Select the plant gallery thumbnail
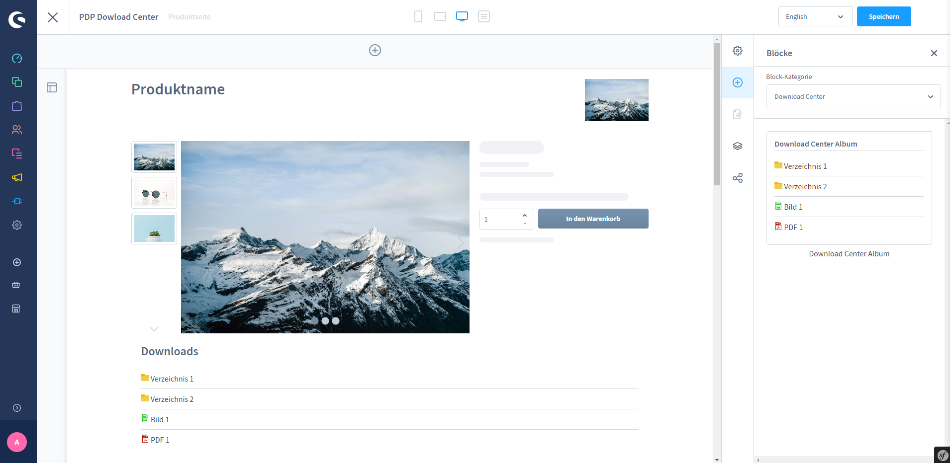 tap(154, 229)
